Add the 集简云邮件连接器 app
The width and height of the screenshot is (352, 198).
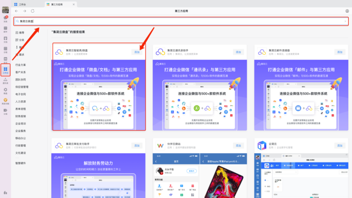(340, 52)
